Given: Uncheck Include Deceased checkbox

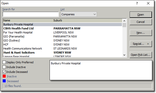Looking at the screenshot, I should (4, 72).
